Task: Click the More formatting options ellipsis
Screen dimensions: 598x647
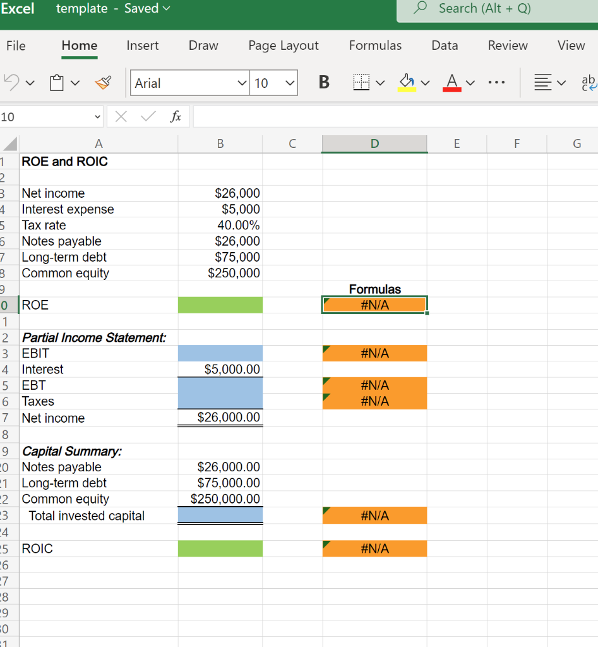Action: [496, 82]
